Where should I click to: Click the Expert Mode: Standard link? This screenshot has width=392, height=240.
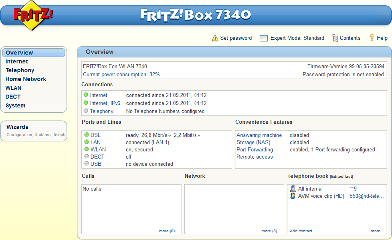(297, 38)
